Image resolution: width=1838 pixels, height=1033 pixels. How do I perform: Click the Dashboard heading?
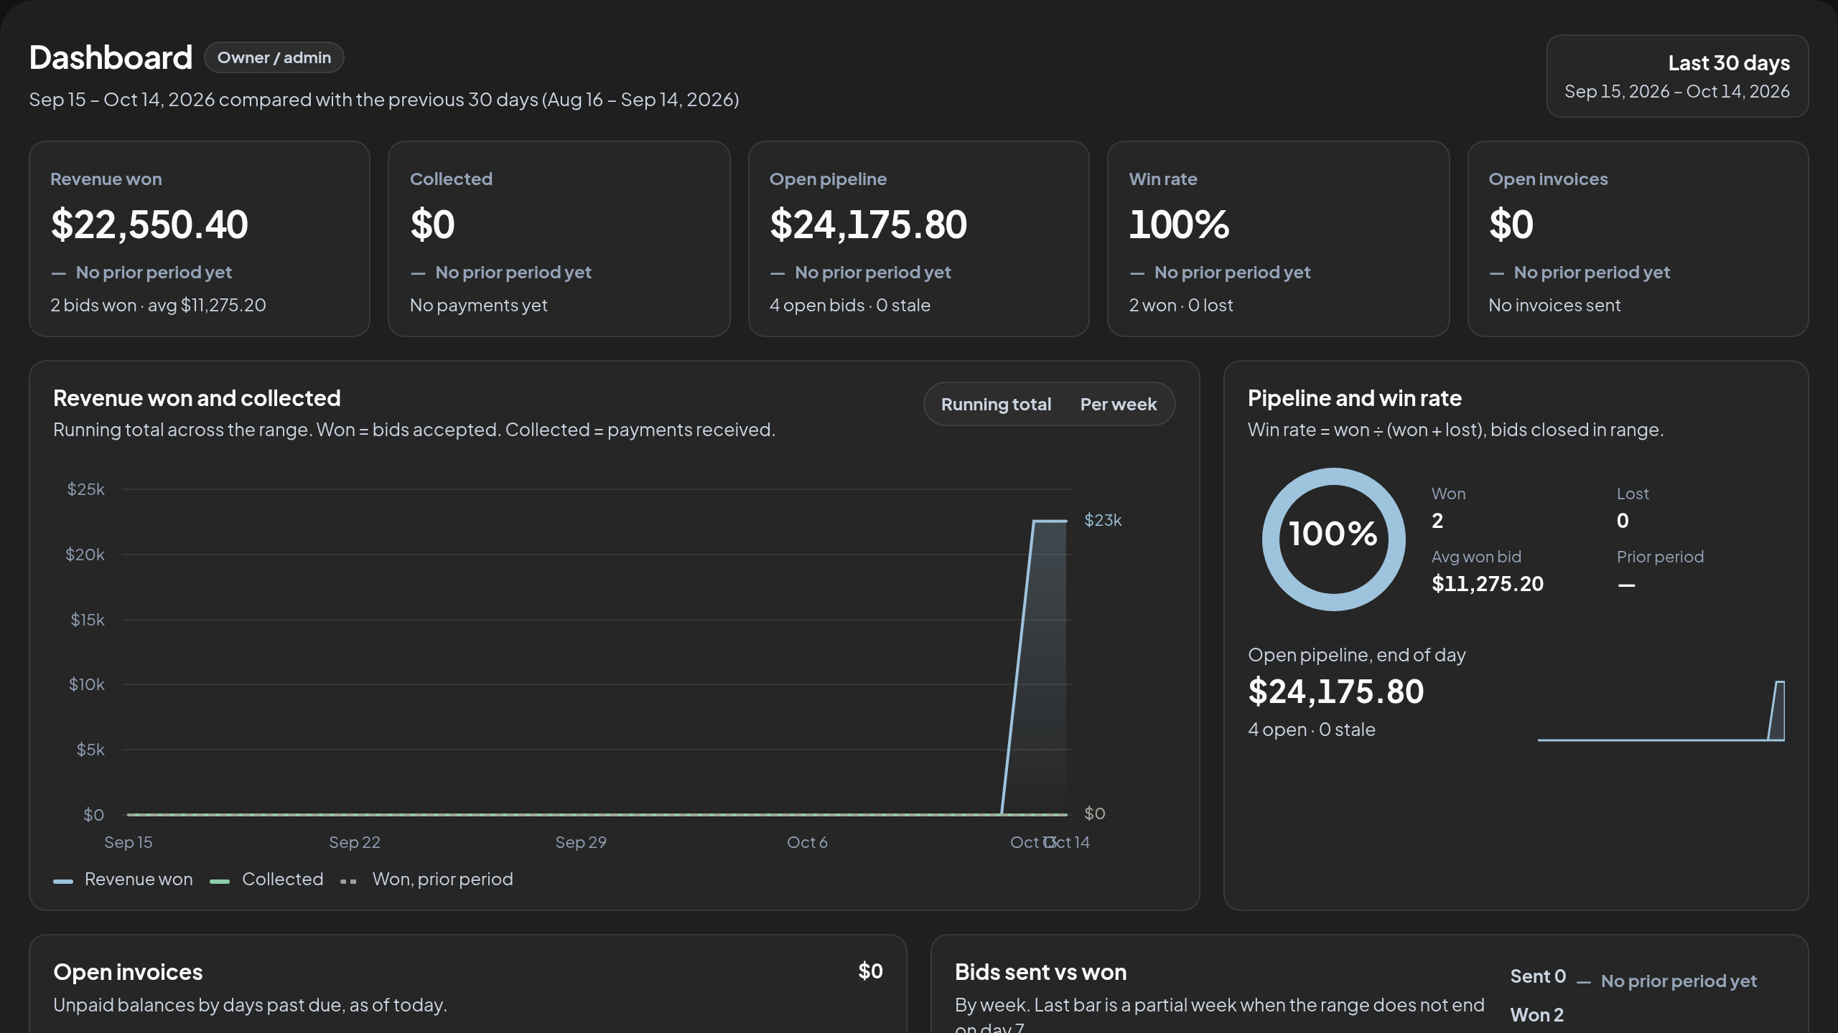[x=111, y=57]
